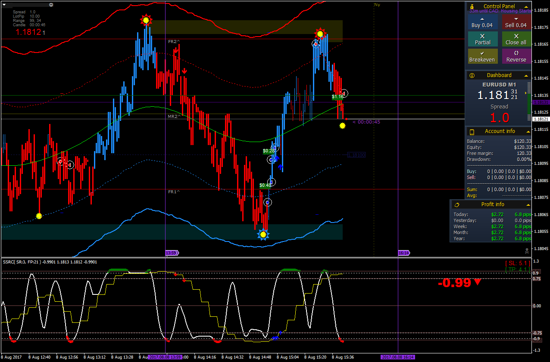Click the $1.16 profit label on chart
This screenshot has width=550, height=362.
(x=337, y=97)
